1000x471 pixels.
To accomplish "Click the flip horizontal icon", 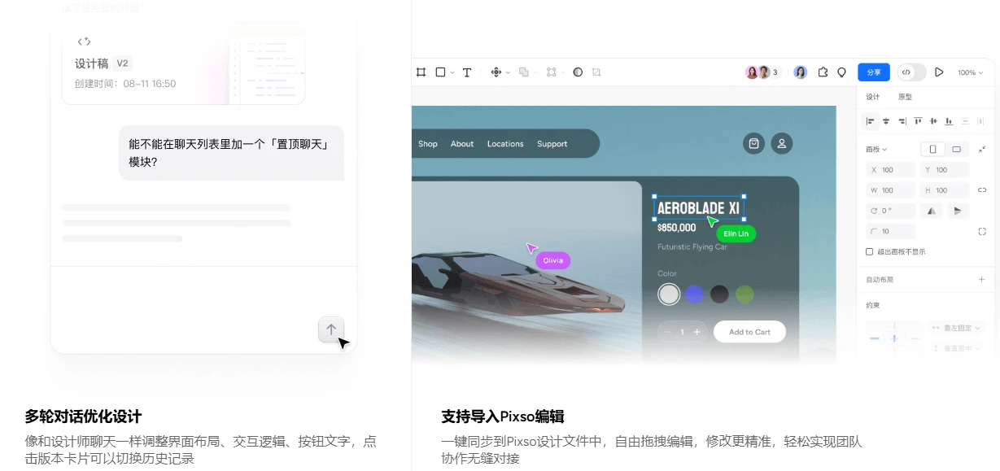I will coord(932,211).
